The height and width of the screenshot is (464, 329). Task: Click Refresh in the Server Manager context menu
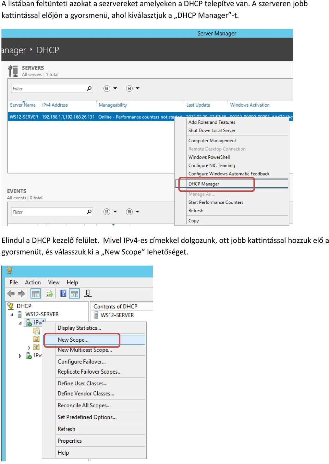[196, 210]
